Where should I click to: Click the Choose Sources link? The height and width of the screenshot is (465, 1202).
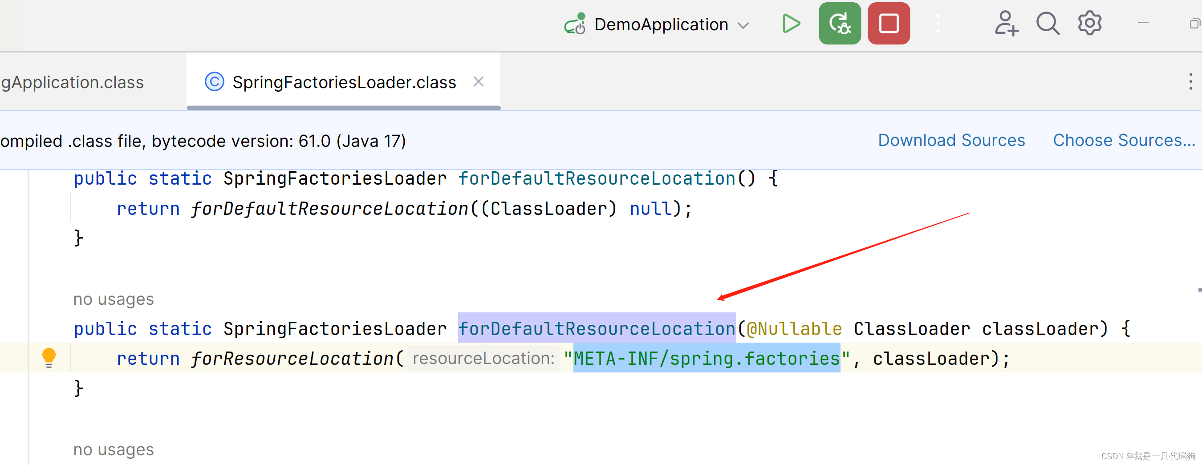pyautogui.click(x=1124, y=140)
